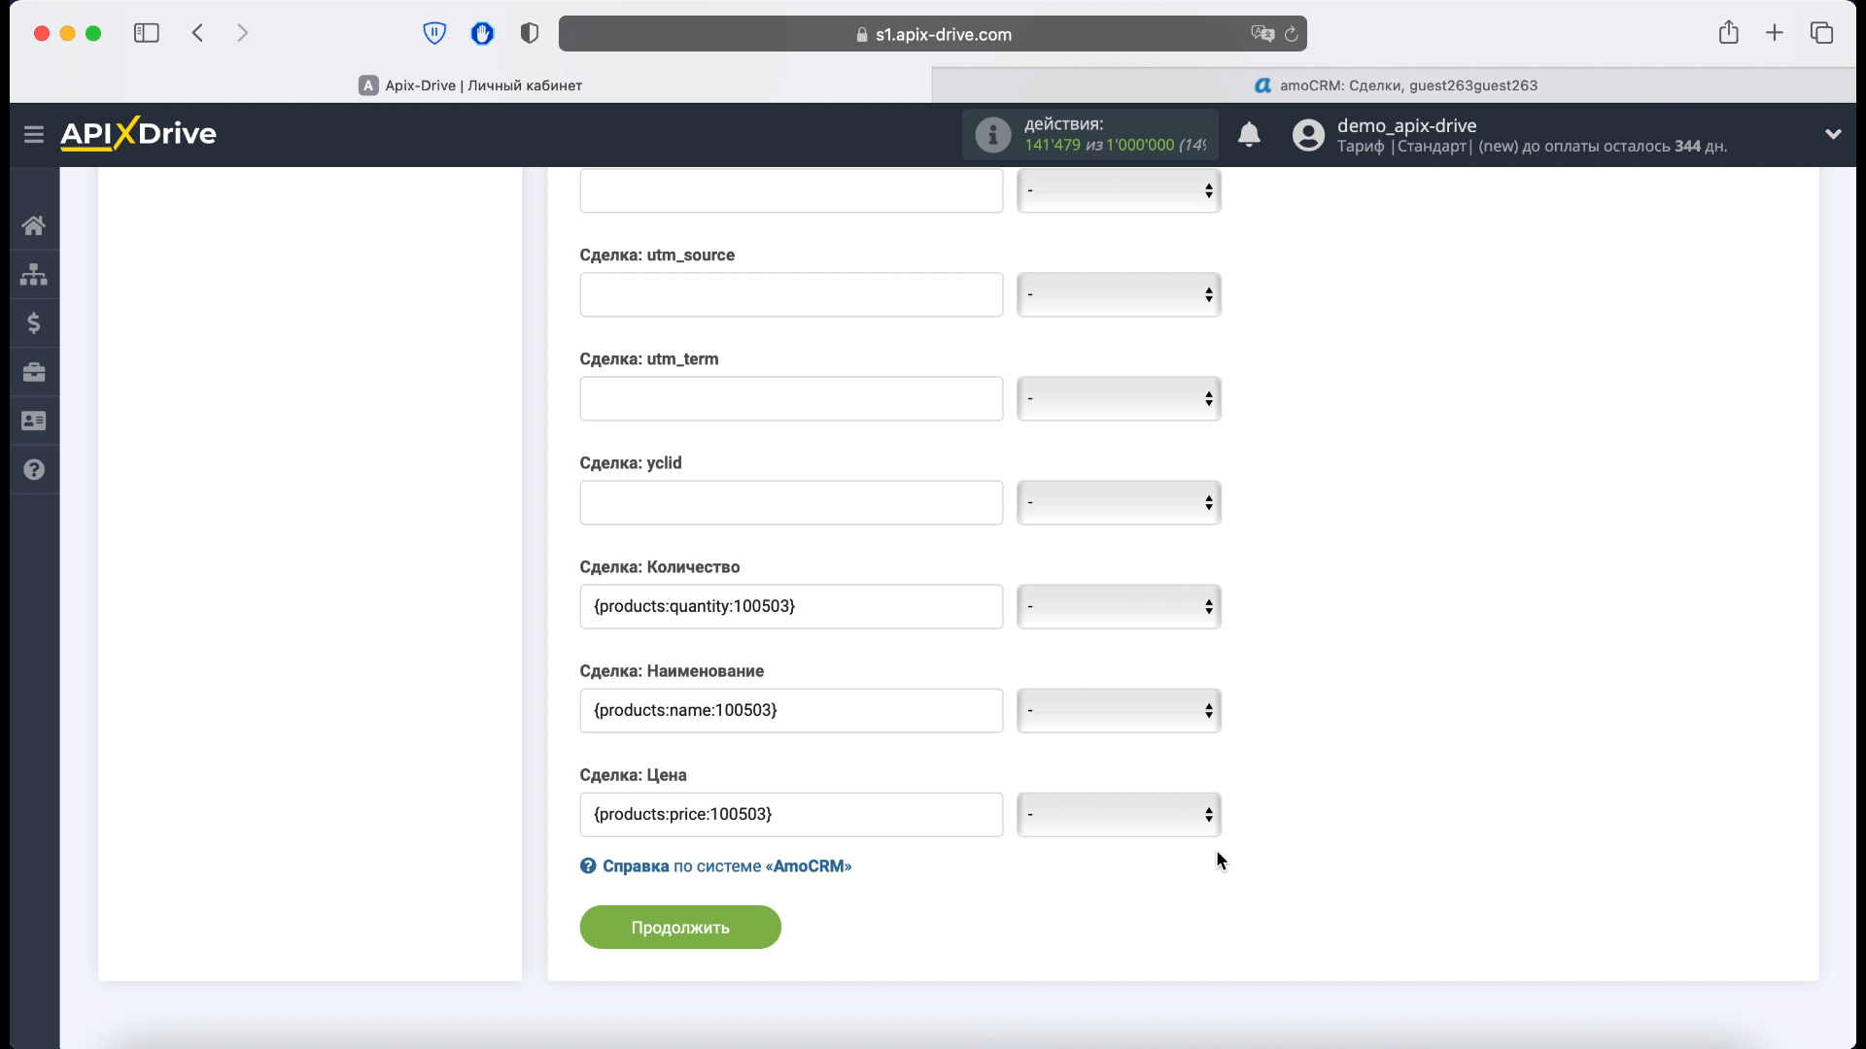This screenshot has height=1049, width=1866.
Task: Open the dollar billing icon in sidebar
Action: point(34,322)
